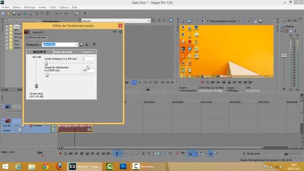Click the audio clip on track 2
Viewport: 304px width, 171px height.
point(75,129)
